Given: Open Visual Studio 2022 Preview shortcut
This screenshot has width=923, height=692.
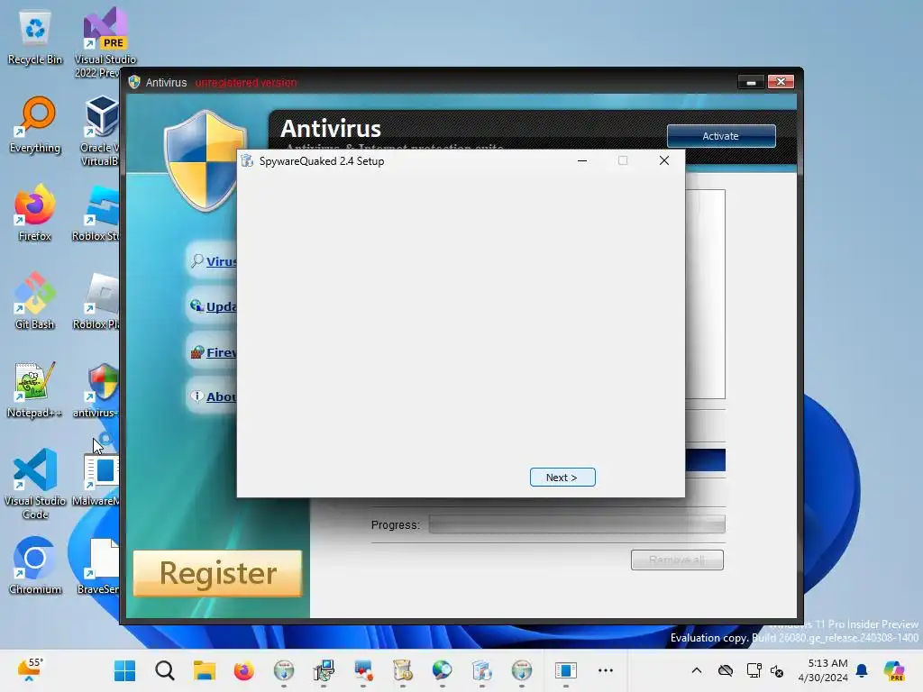Looking at the screenshot, I should 105,42.
